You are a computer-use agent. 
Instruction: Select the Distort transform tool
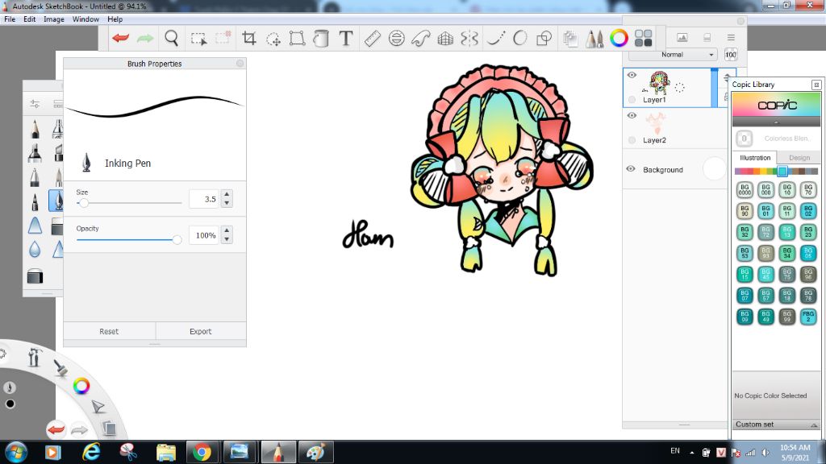pos(297,38)
